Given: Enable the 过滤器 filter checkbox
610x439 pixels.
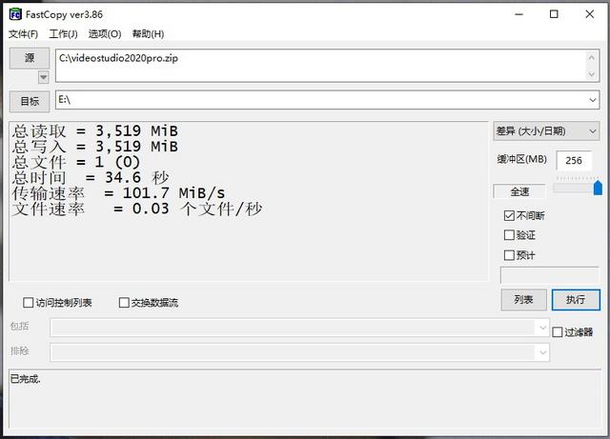Looking at the screenshot, I should [557, 332].
